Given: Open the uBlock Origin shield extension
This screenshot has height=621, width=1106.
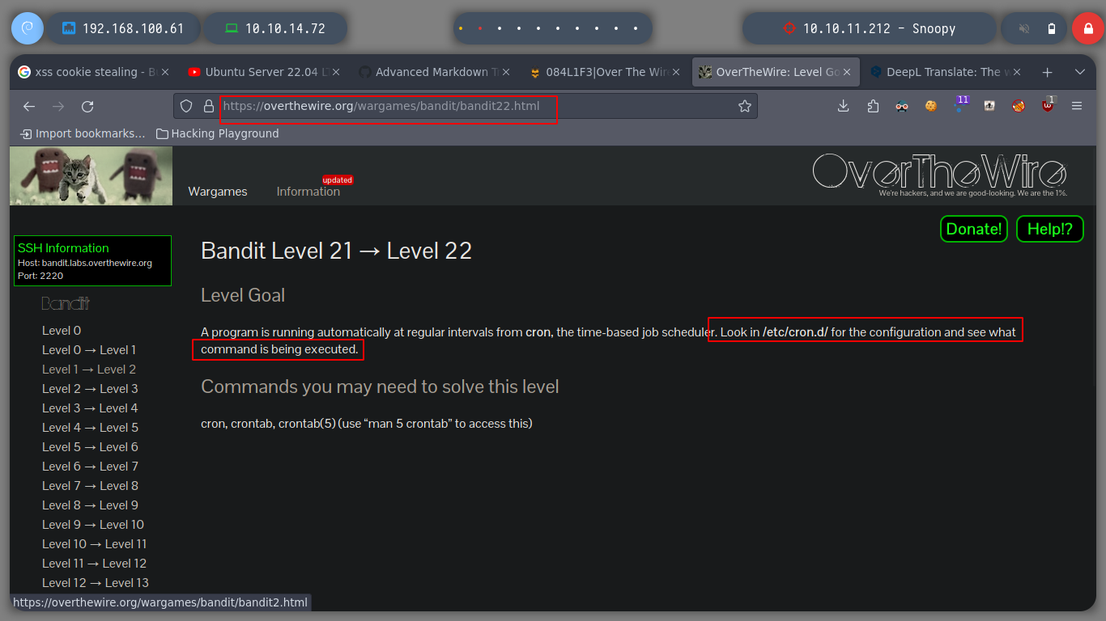Looking at the screenshot, I should click(x=1048, y=105).
